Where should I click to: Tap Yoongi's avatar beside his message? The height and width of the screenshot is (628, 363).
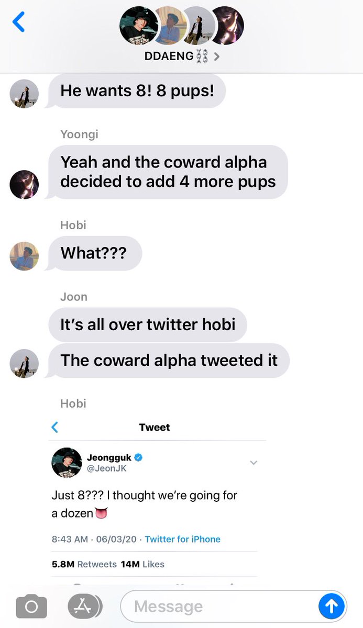(24, 184)
